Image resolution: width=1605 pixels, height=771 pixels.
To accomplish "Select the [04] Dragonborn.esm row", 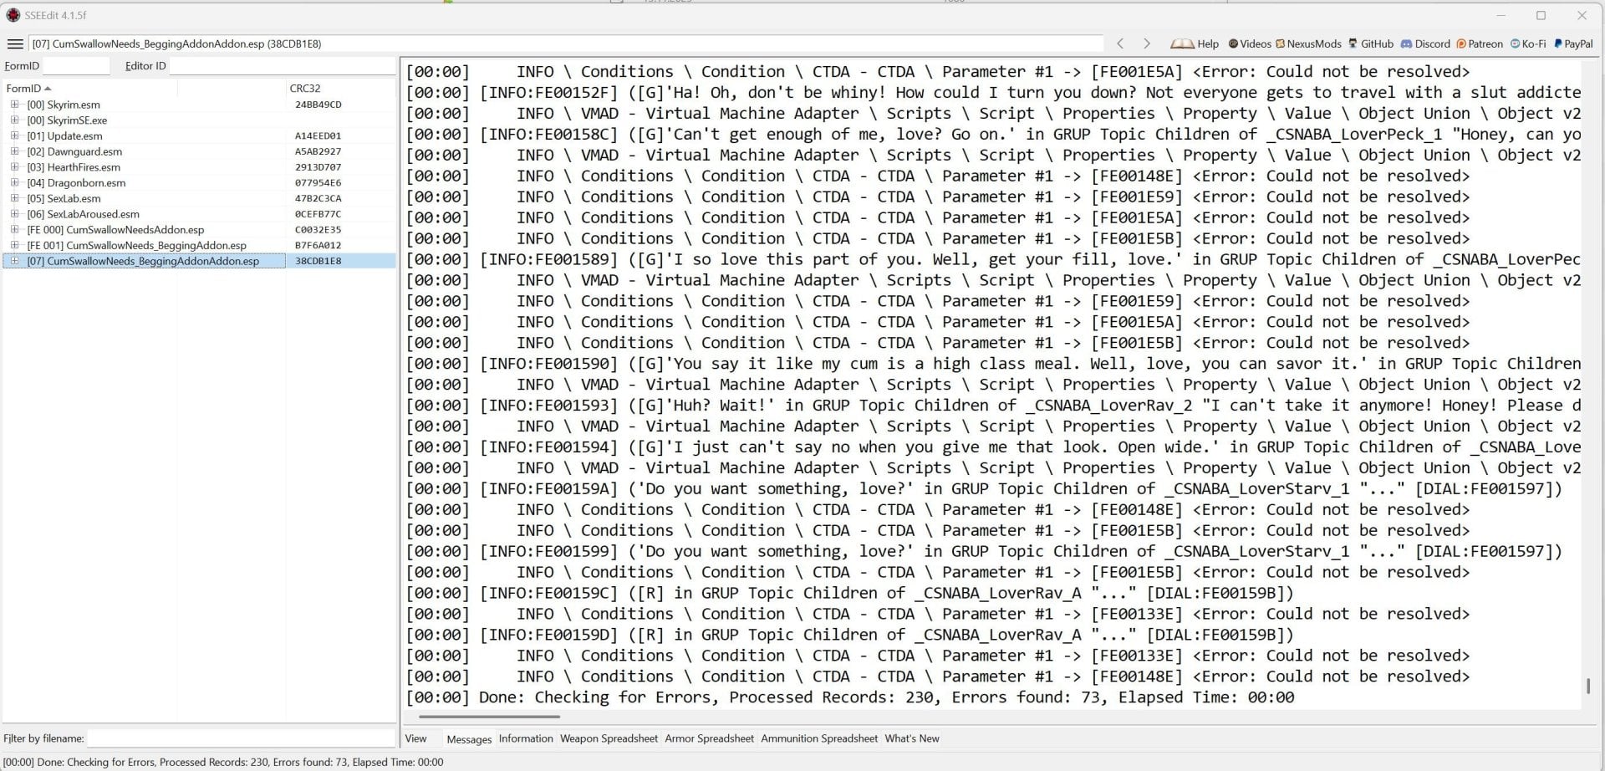I will [x=199, y=183].
